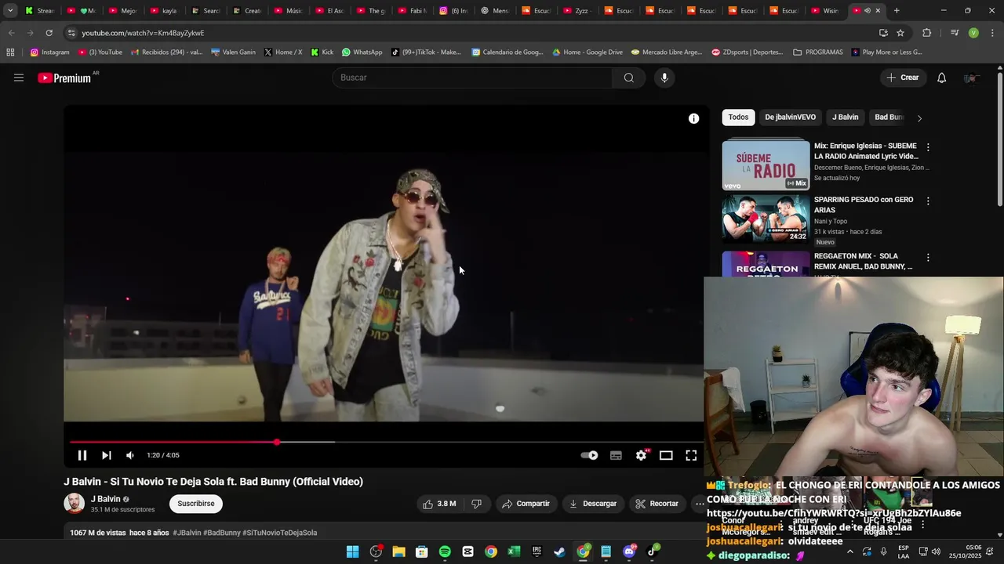Click the browser address bar URL
Image resolution: width=1004 pixels, height=564 pixels.
[143, 33]
